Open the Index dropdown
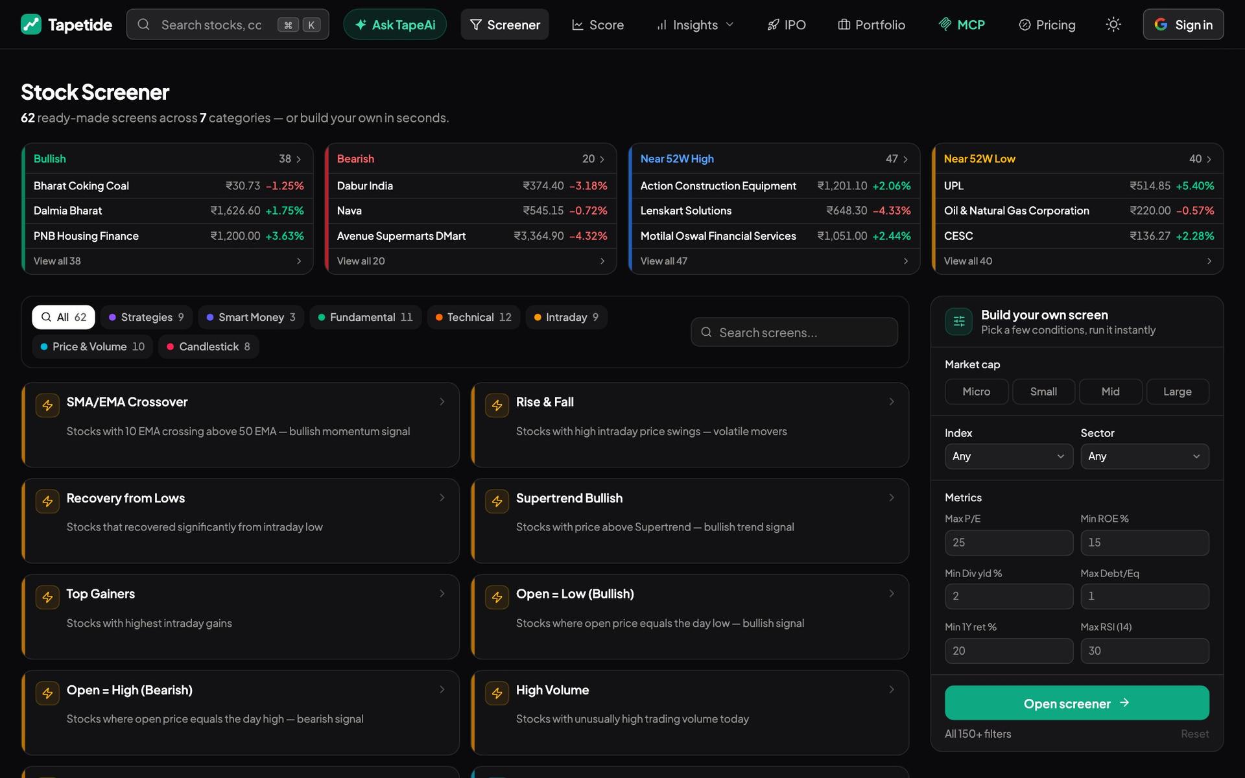 click(1008, 456)
